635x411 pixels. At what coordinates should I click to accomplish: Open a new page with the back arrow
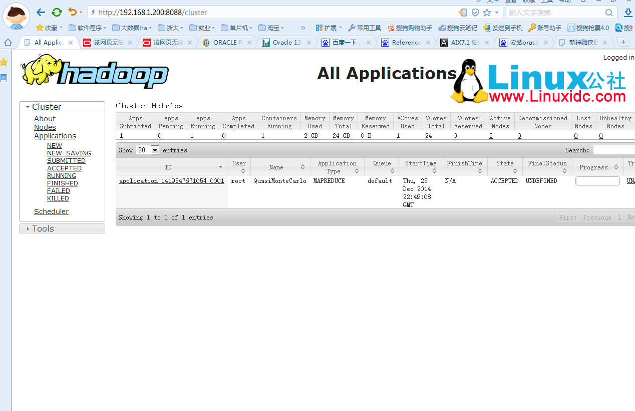tap(41, 12)
